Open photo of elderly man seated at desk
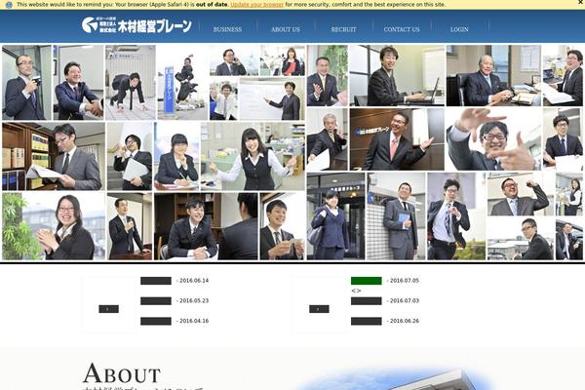 coord(493,76)
